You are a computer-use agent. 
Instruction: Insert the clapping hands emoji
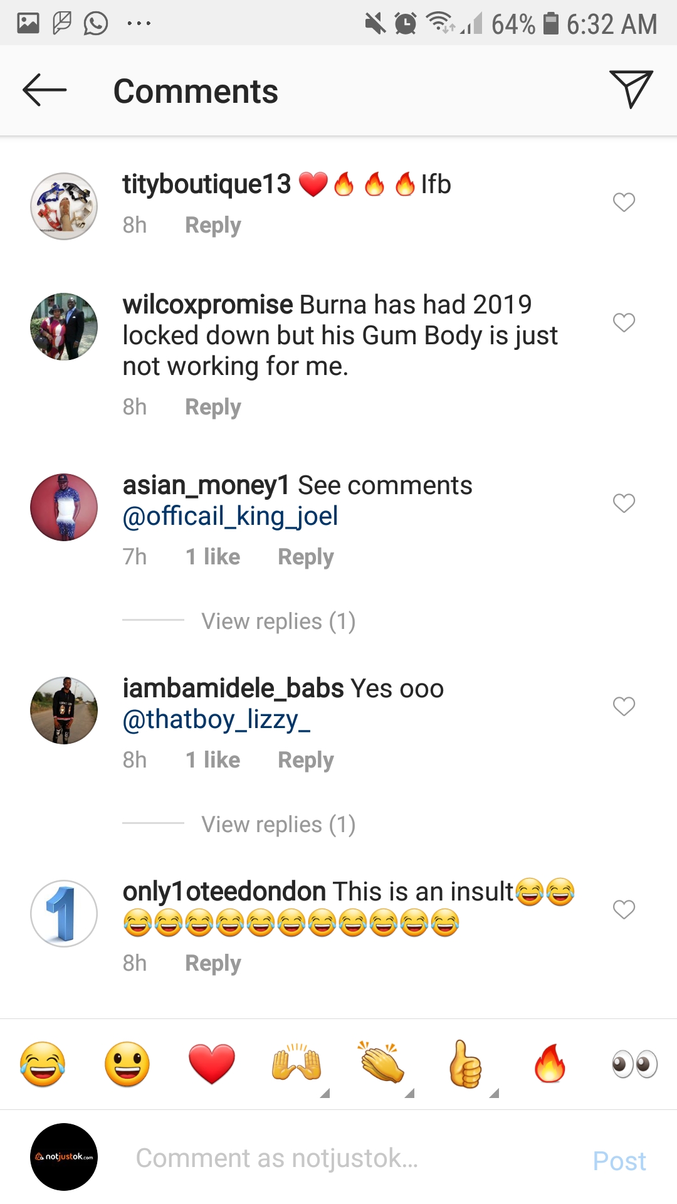click(381, 1064)
